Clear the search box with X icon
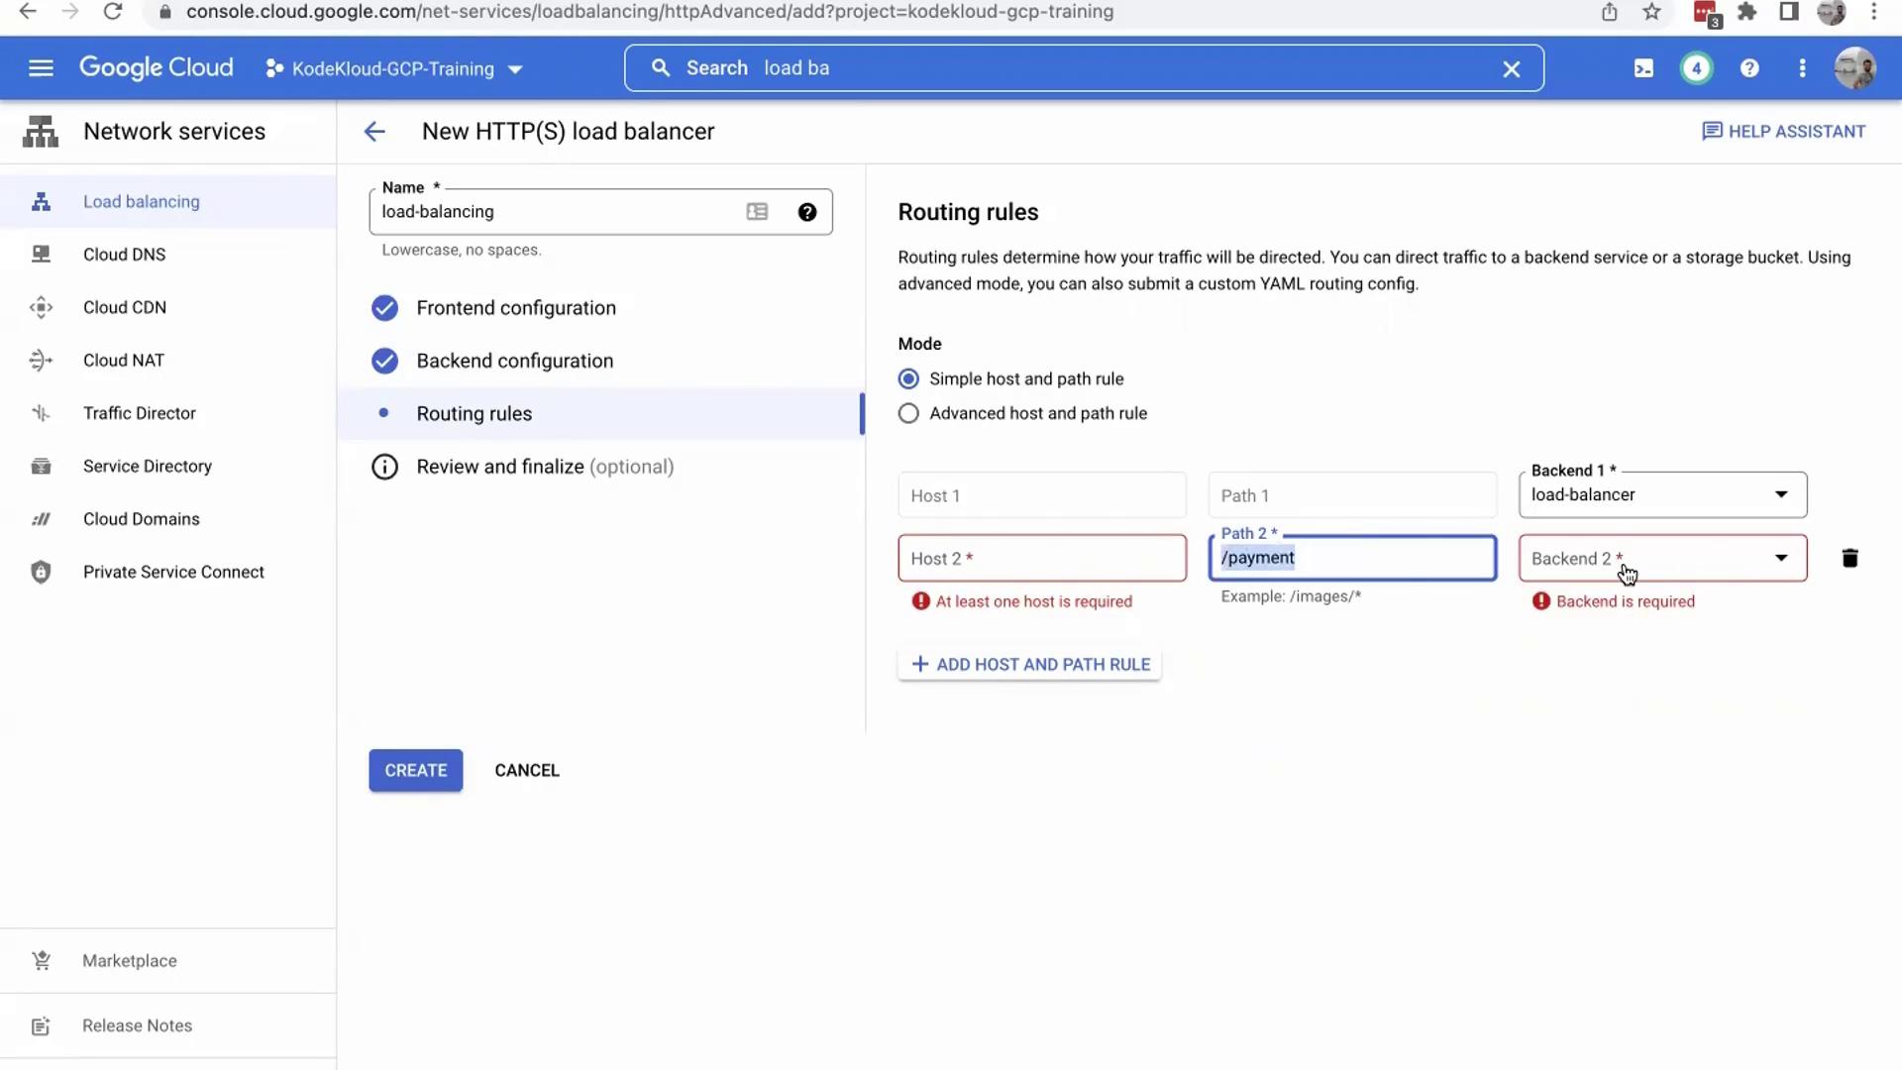Image resolution: width=1902 pixels, height=1070 pixels. pyautogui.click(x=1511, y=69)
